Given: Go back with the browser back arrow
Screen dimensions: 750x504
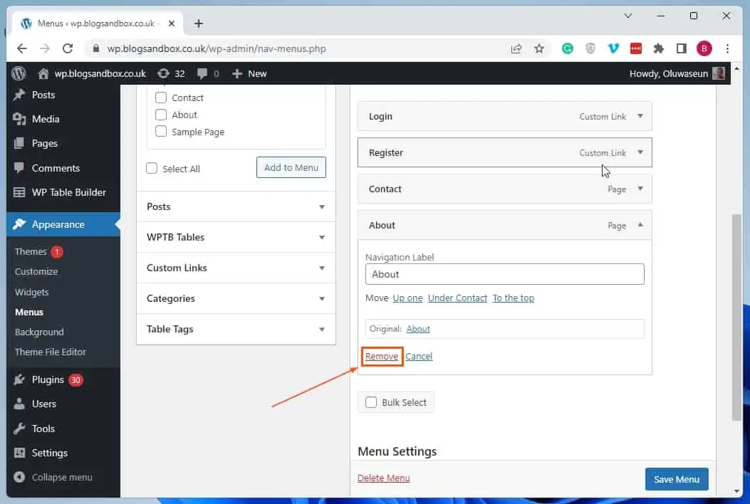Looking at the screenshot, I should click(21, 48).
